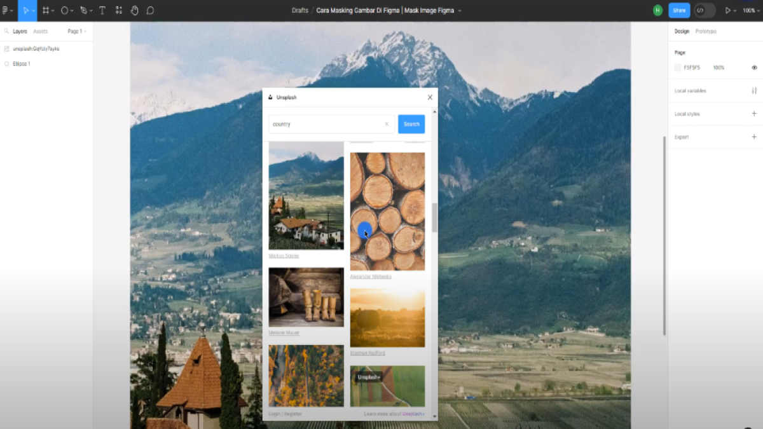Insert the sunset hay field thumbnail
This screenshot has height=429, width=763.
click(387, 318)
